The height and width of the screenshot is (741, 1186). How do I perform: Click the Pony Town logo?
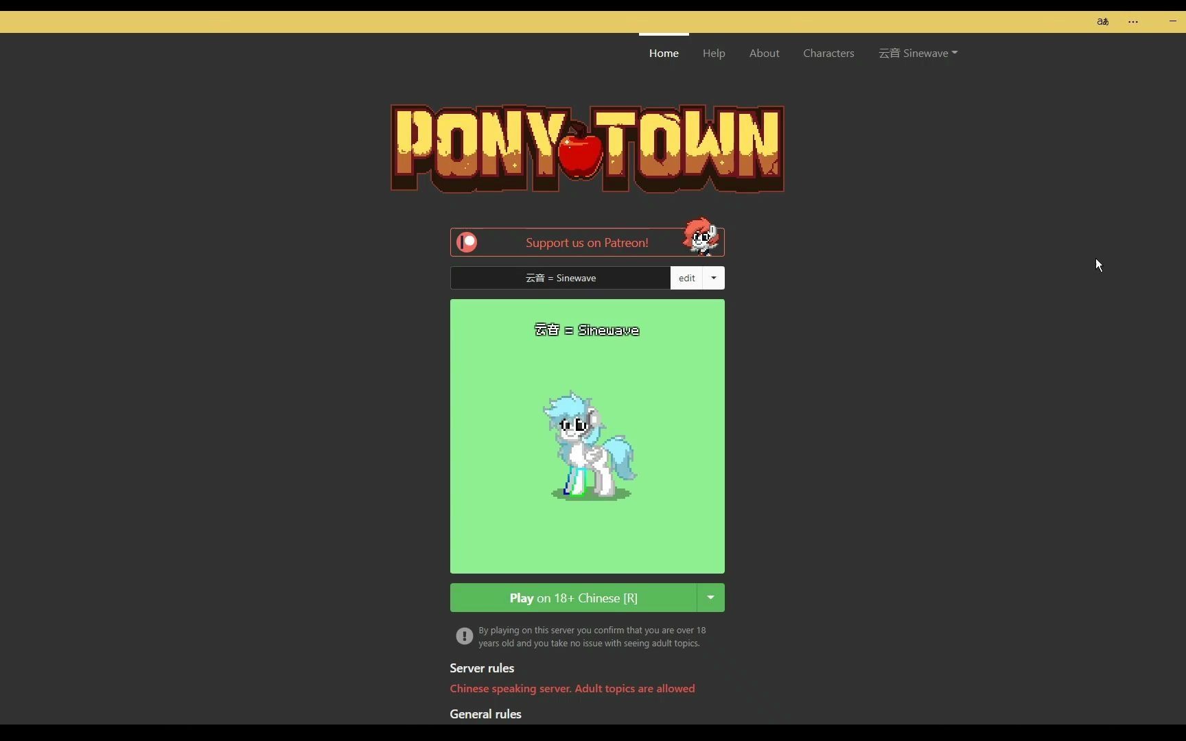click(588, 148)
